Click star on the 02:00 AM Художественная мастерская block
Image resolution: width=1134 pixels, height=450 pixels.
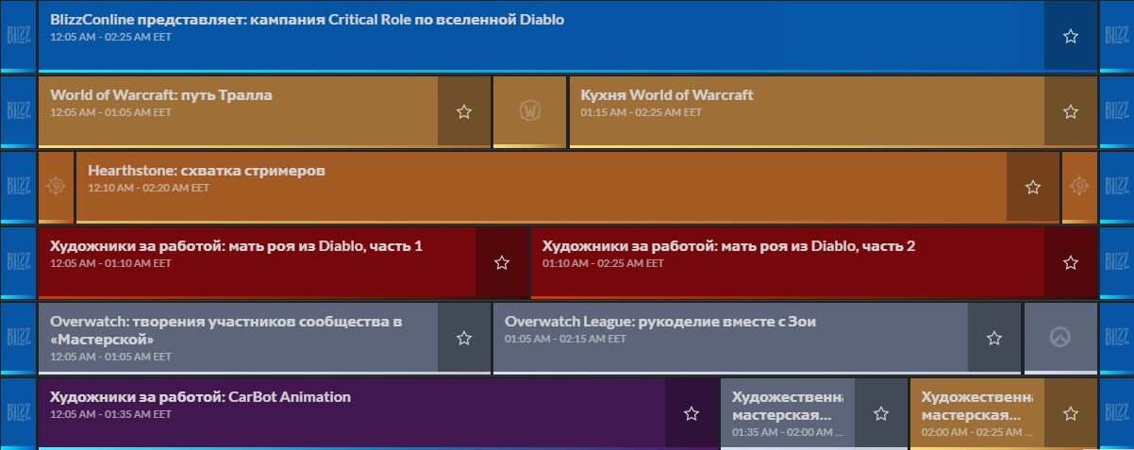click(1070, 413)
